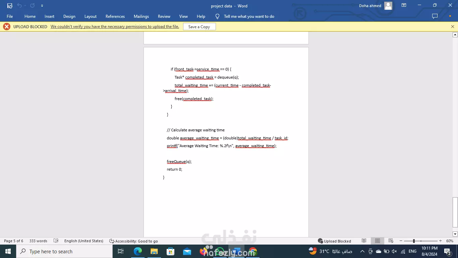Viewport: 458px width, 258px height.
Task: Click 'Page 5 of 6' in status bar
Action: 13,241
